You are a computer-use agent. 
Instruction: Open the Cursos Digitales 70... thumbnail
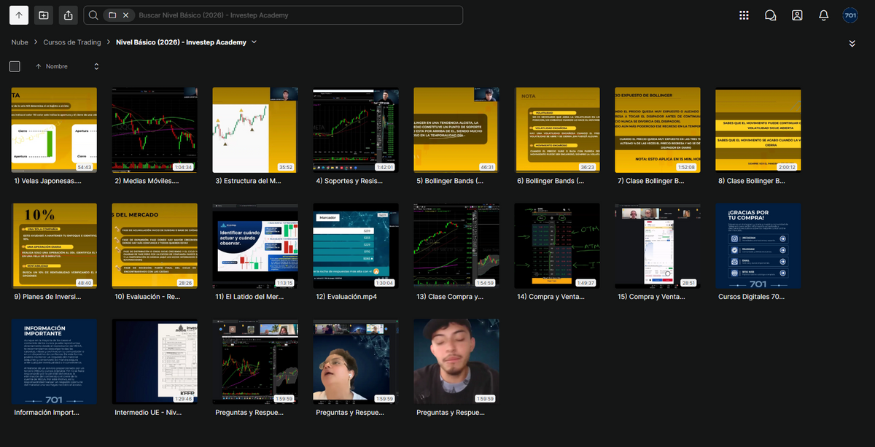coord(758,246)
